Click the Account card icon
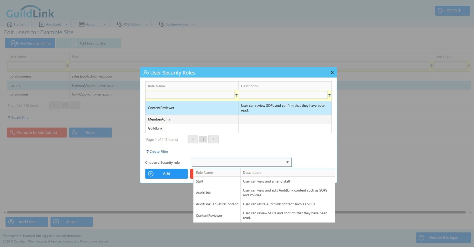The height and width of the screenshot is (247, 474). pyautogui.click(x=81, y=24)
